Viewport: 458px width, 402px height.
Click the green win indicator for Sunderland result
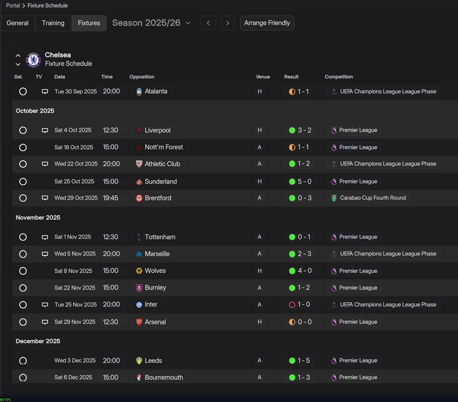(x=292, y=181)
